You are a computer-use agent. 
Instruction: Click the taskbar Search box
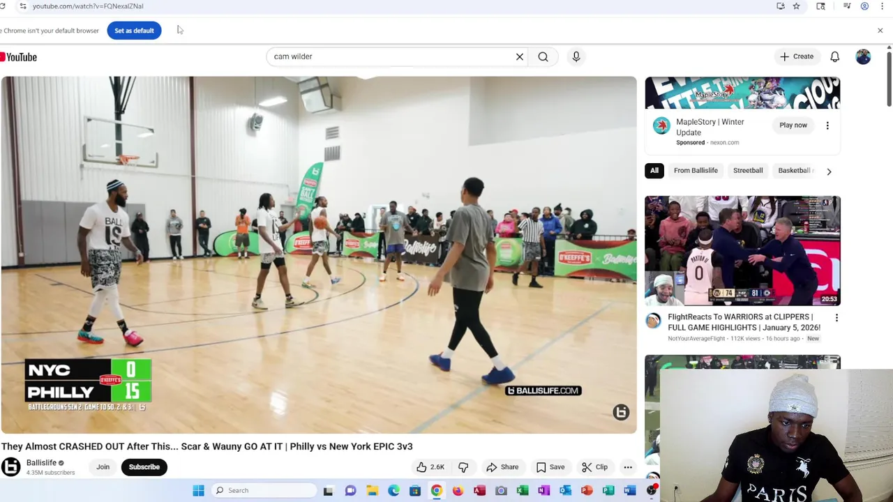pos(264,491)
